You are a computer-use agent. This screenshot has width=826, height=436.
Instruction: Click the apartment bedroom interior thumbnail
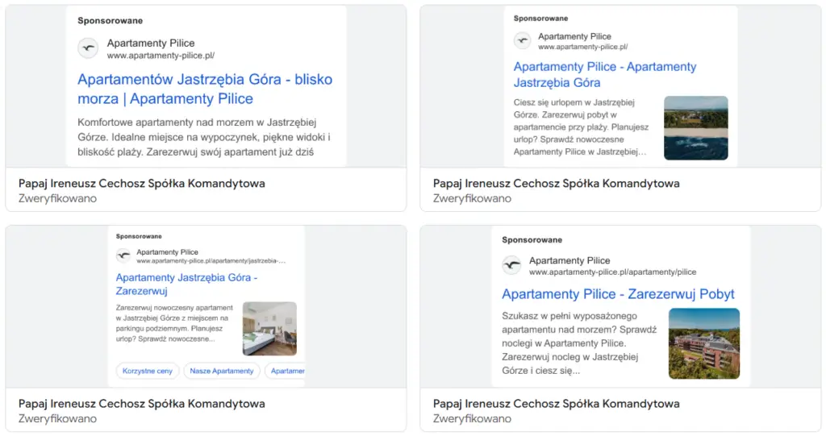[x=269, y=328]
